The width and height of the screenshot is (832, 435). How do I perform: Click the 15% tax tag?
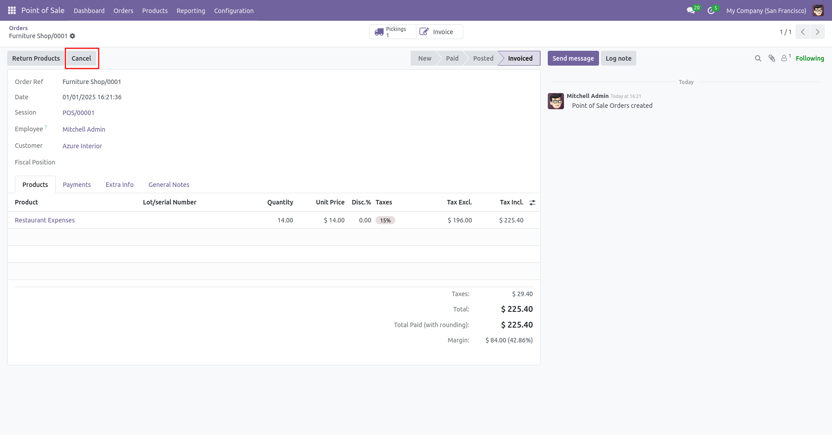tap(385, 220)
